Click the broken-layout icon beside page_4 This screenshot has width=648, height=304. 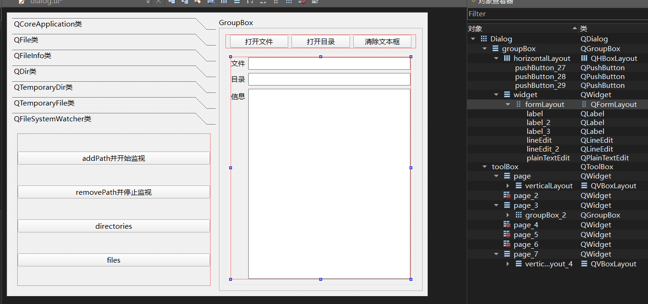(507, 225)
